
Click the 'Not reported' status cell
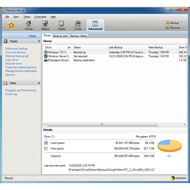[80, 56]
